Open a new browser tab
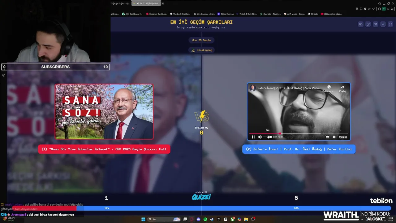The width and height of the screenshot is (396, 223). tap(163, 3)
